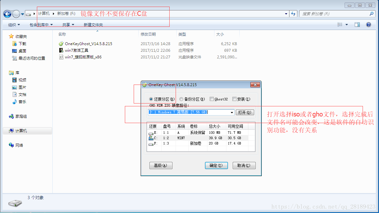Click the 还原 column header in partition table

pyautogui.click(x=155, y=126)
